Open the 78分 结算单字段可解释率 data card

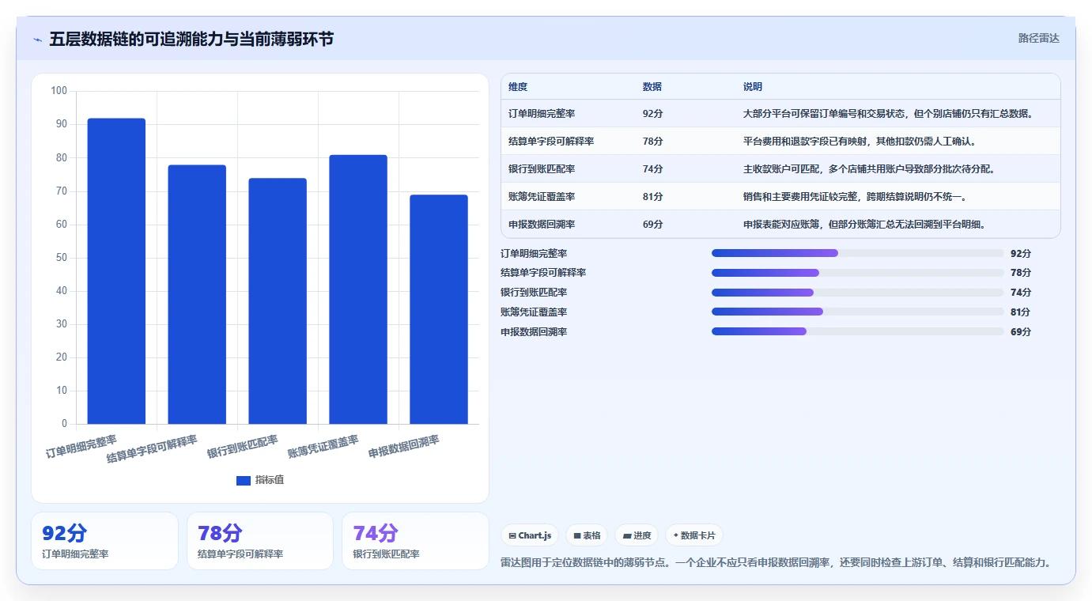(x=260, y=541)
